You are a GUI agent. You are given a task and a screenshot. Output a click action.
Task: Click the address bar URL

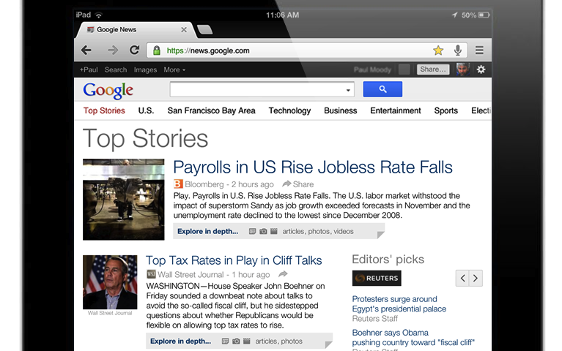tap(208, 50)
